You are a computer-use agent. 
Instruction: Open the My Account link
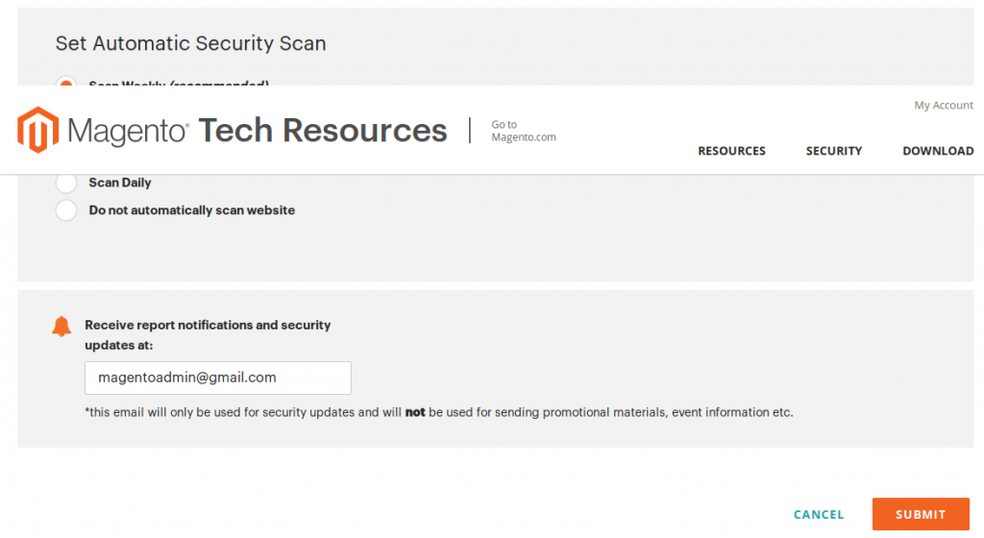944,106
